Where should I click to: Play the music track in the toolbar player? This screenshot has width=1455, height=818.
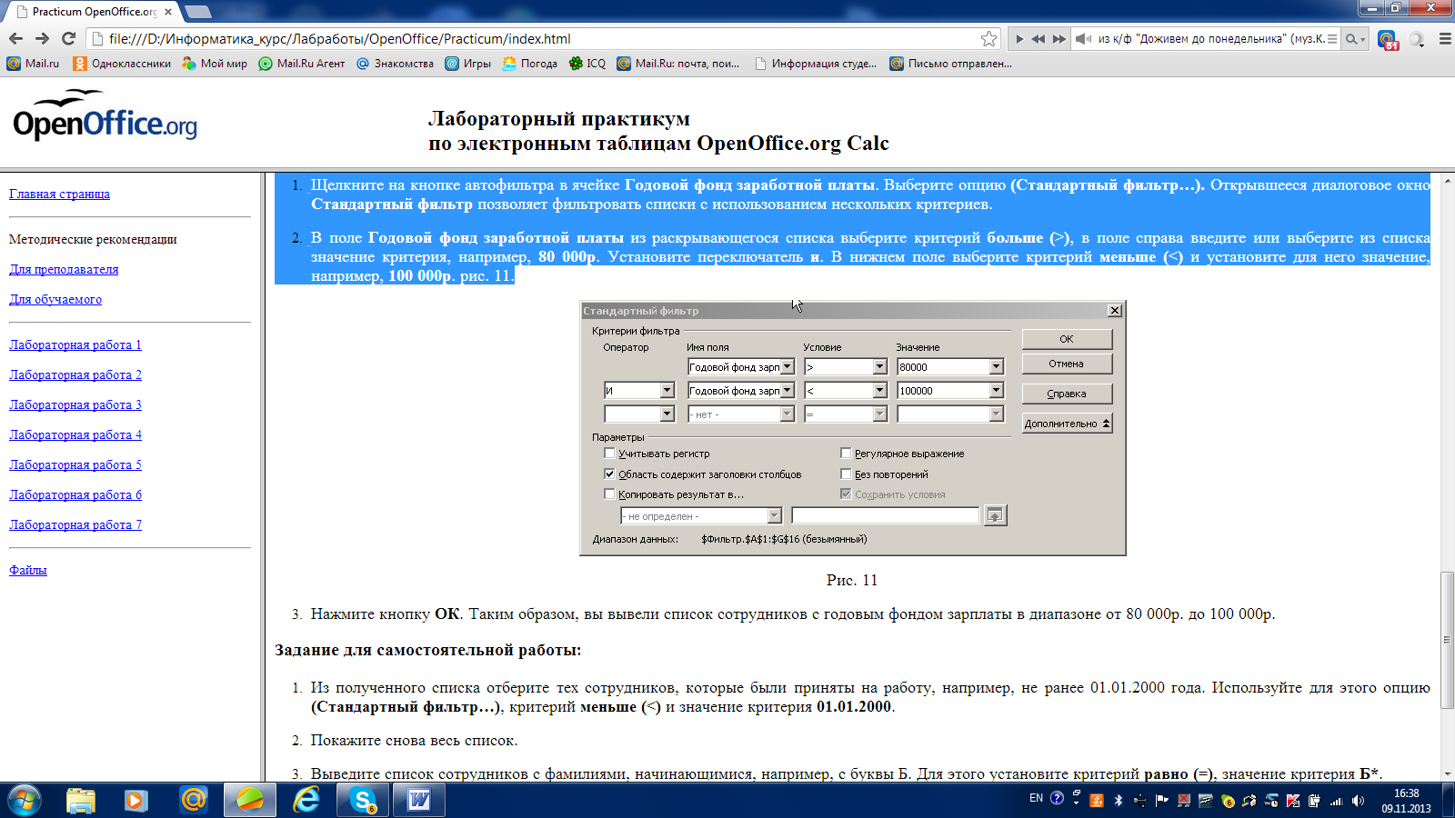pyautogui.click(x=1019, y=39)
